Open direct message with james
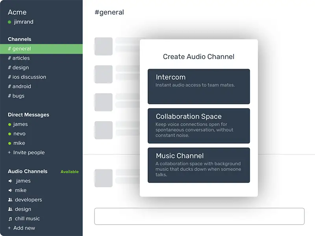 tap(20, 124)
